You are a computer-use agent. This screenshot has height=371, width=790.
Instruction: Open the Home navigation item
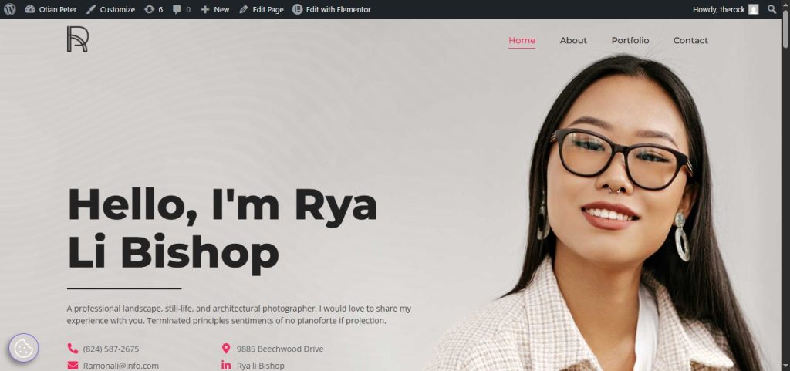pyautogui.click(x=522, y=40)
